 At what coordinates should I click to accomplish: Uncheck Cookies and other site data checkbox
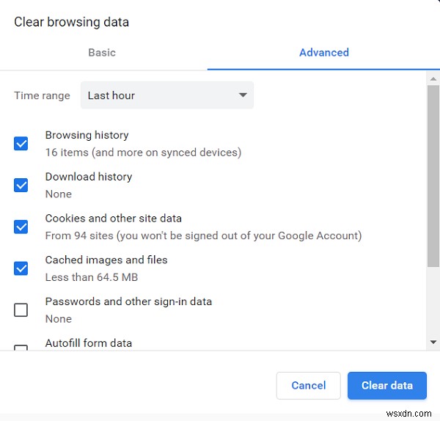coord(21,227)
